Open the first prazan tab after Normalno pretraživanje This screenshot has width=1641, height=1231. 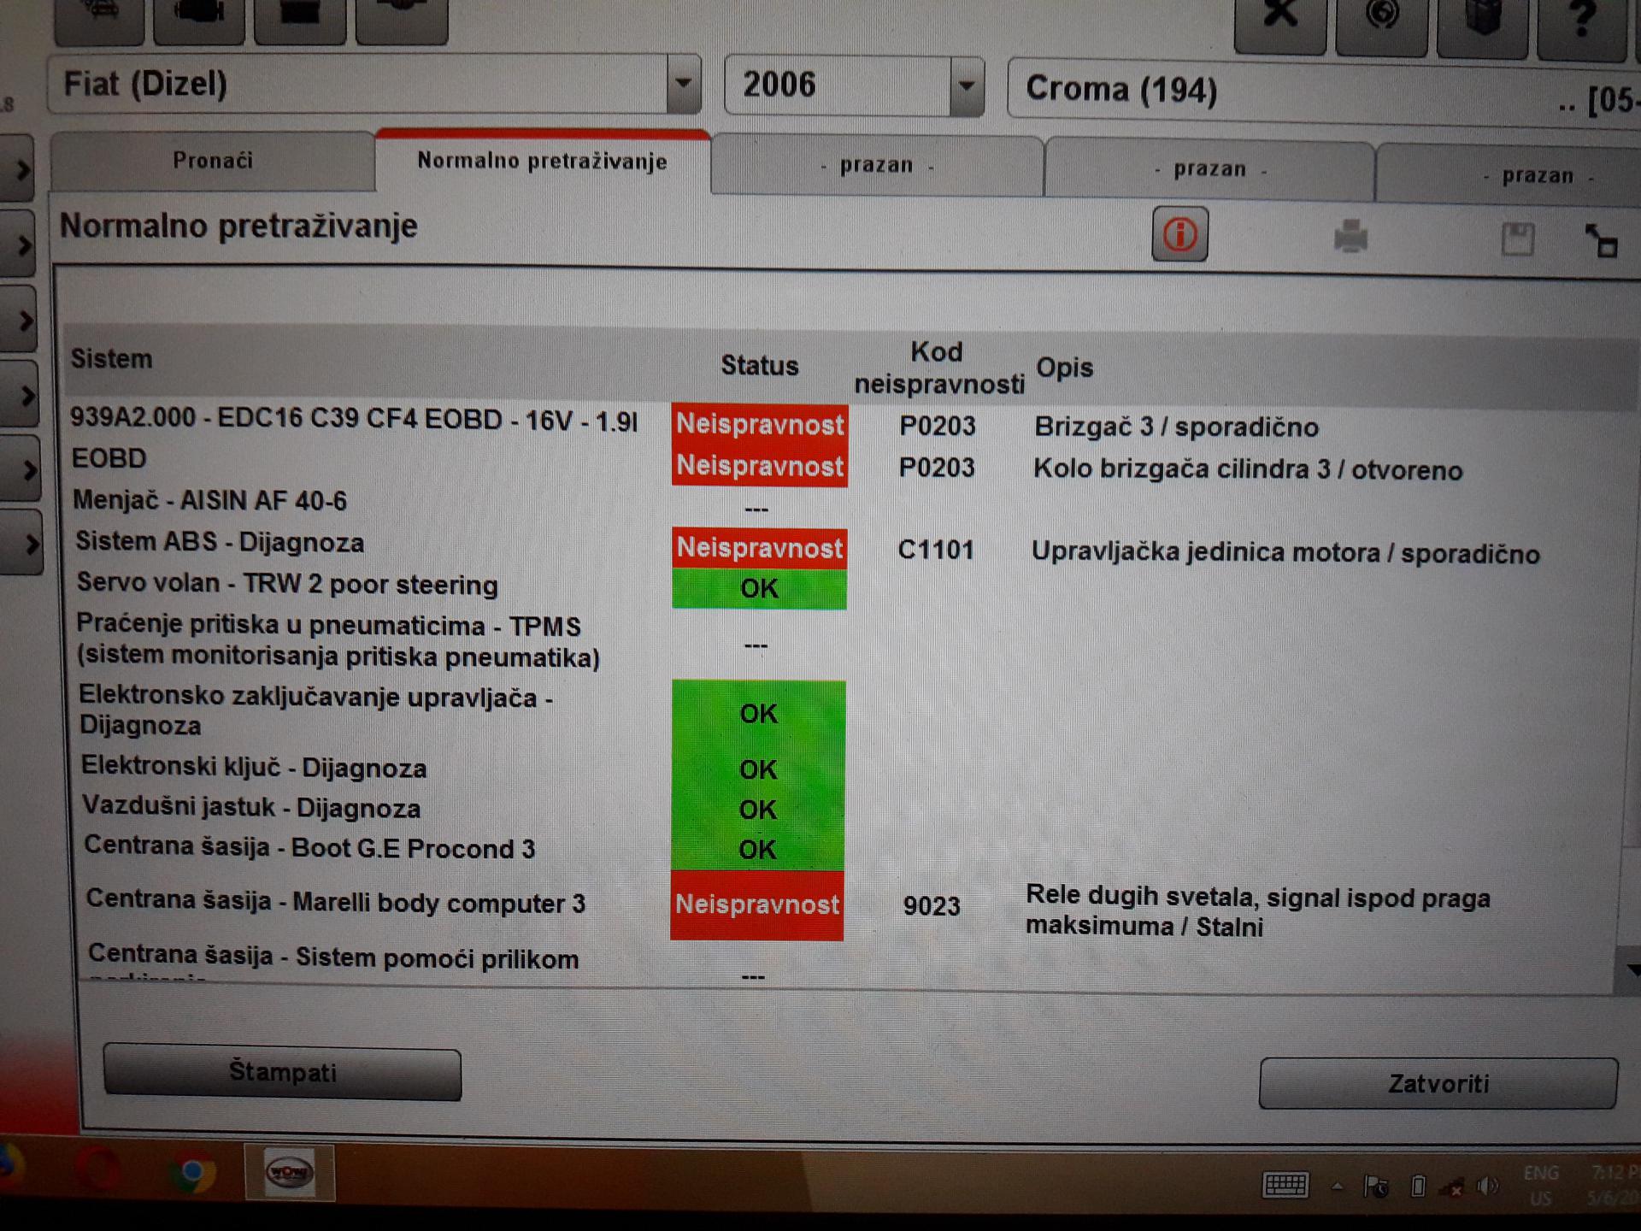(877, 165)
